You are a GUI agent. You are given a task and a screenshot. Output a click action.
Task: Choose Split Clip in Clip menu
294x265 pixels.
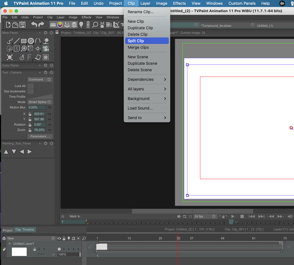pyautogui.click(x=147, y=41)
